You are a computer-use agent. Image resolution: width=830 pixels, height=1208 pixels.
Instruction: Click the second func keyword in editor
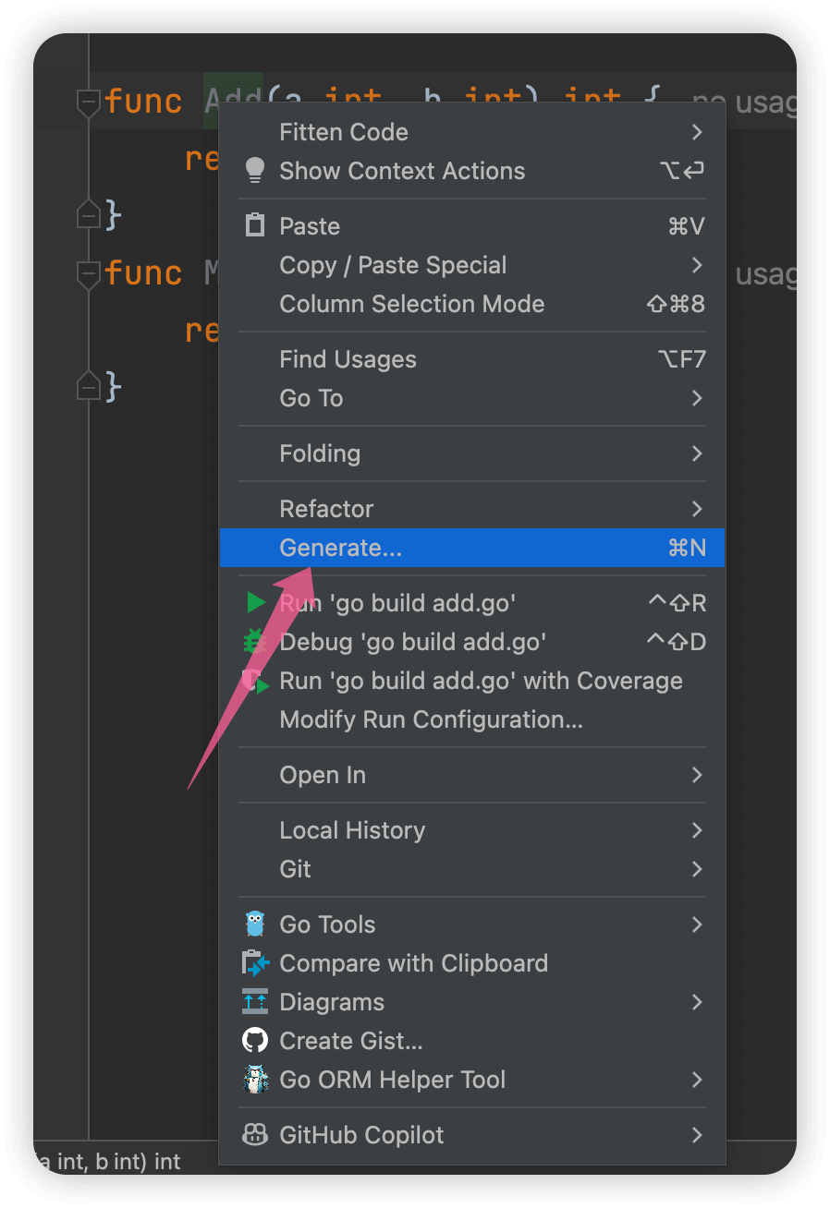143,273
